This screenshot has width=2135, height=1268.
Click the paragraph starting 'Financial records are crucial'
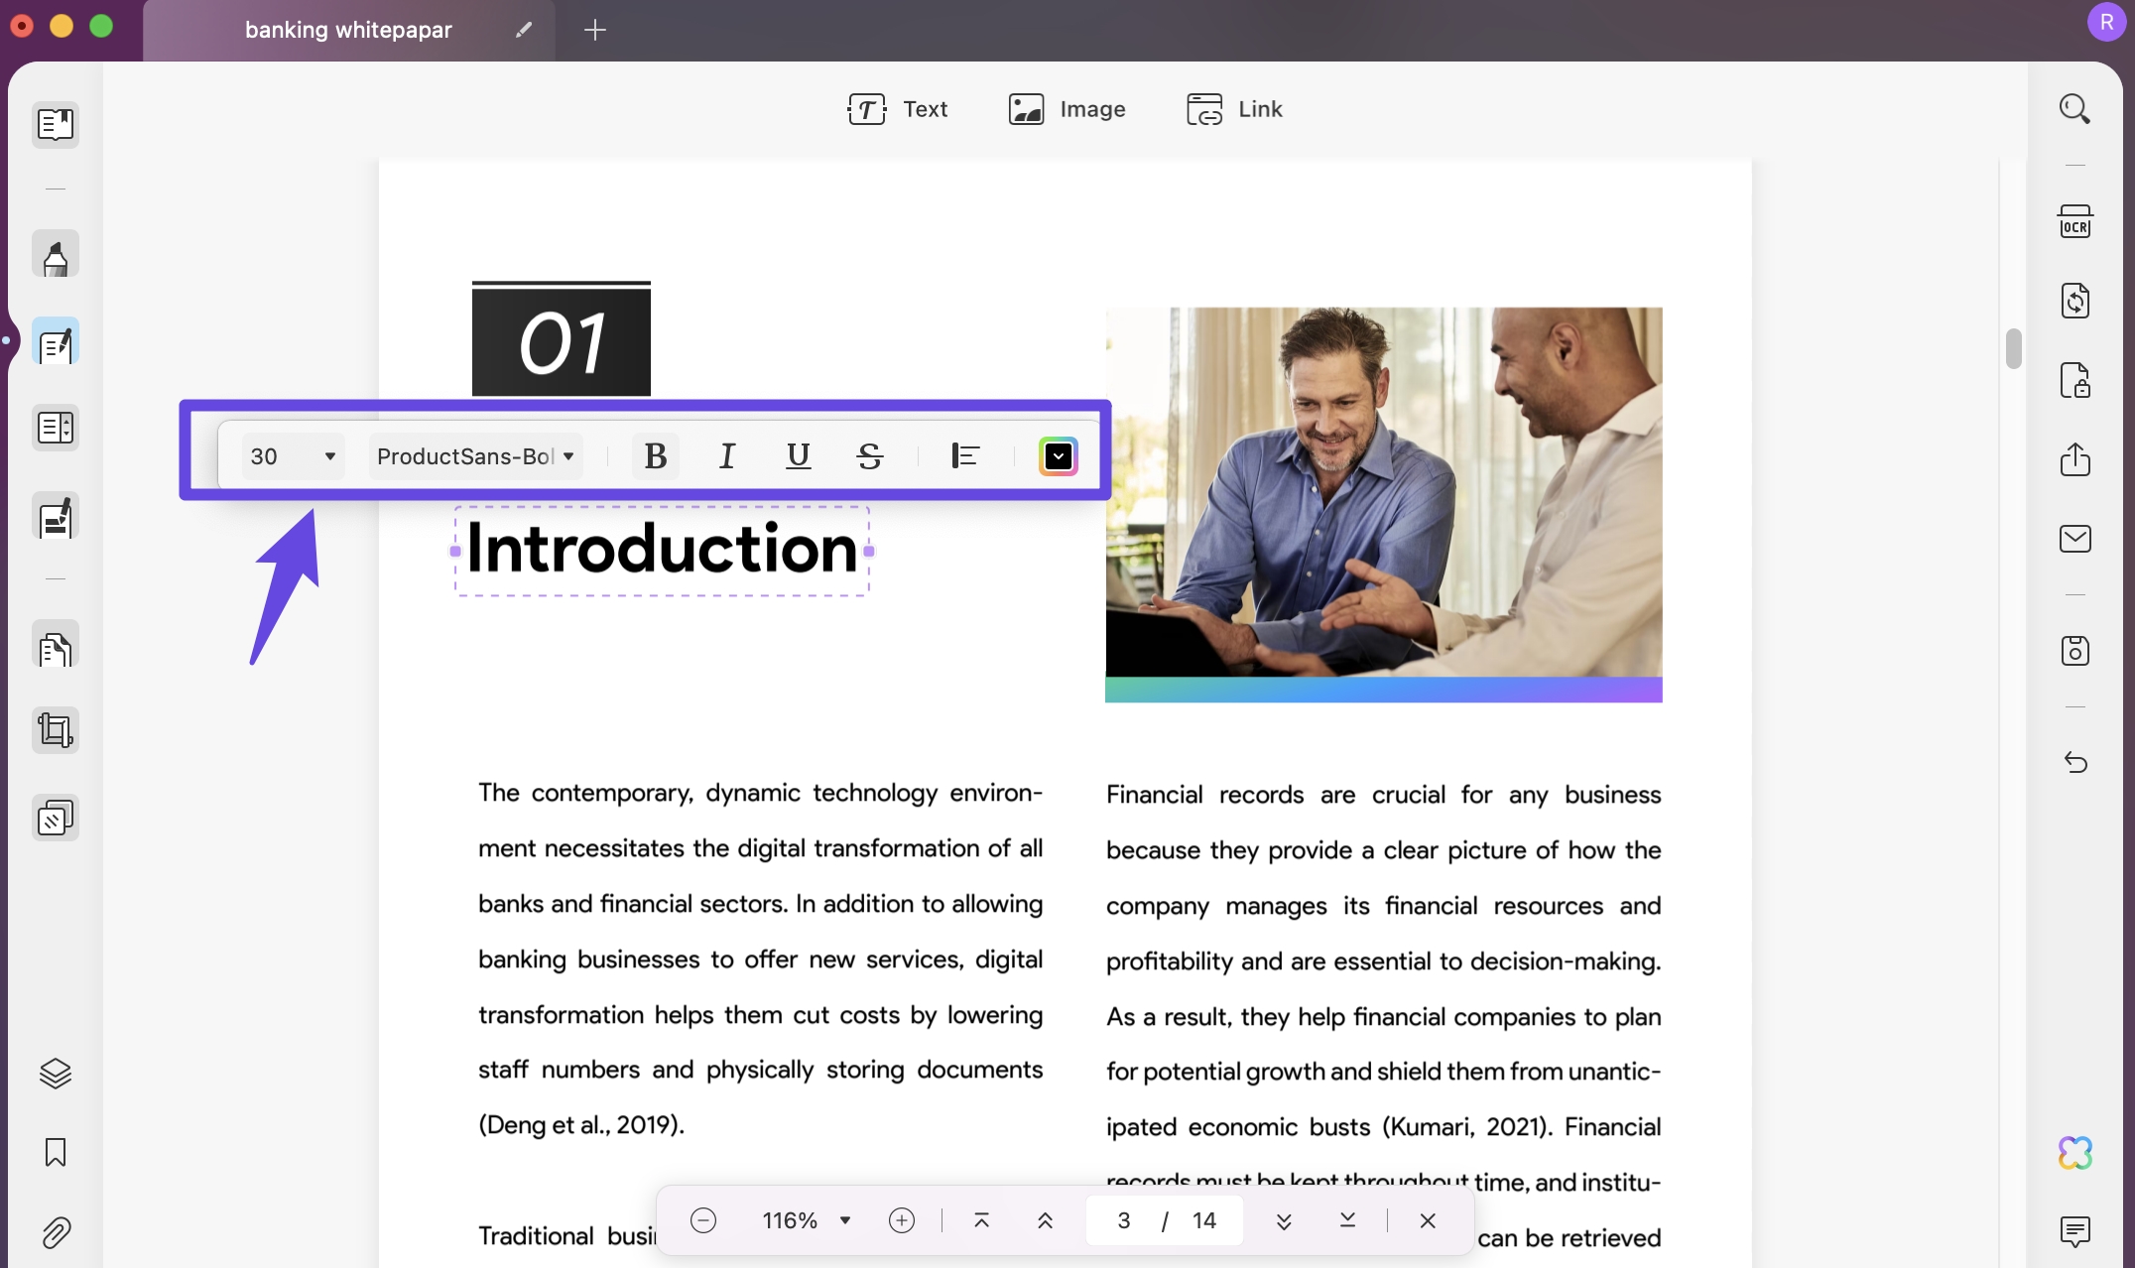tap(1383, 1015)
